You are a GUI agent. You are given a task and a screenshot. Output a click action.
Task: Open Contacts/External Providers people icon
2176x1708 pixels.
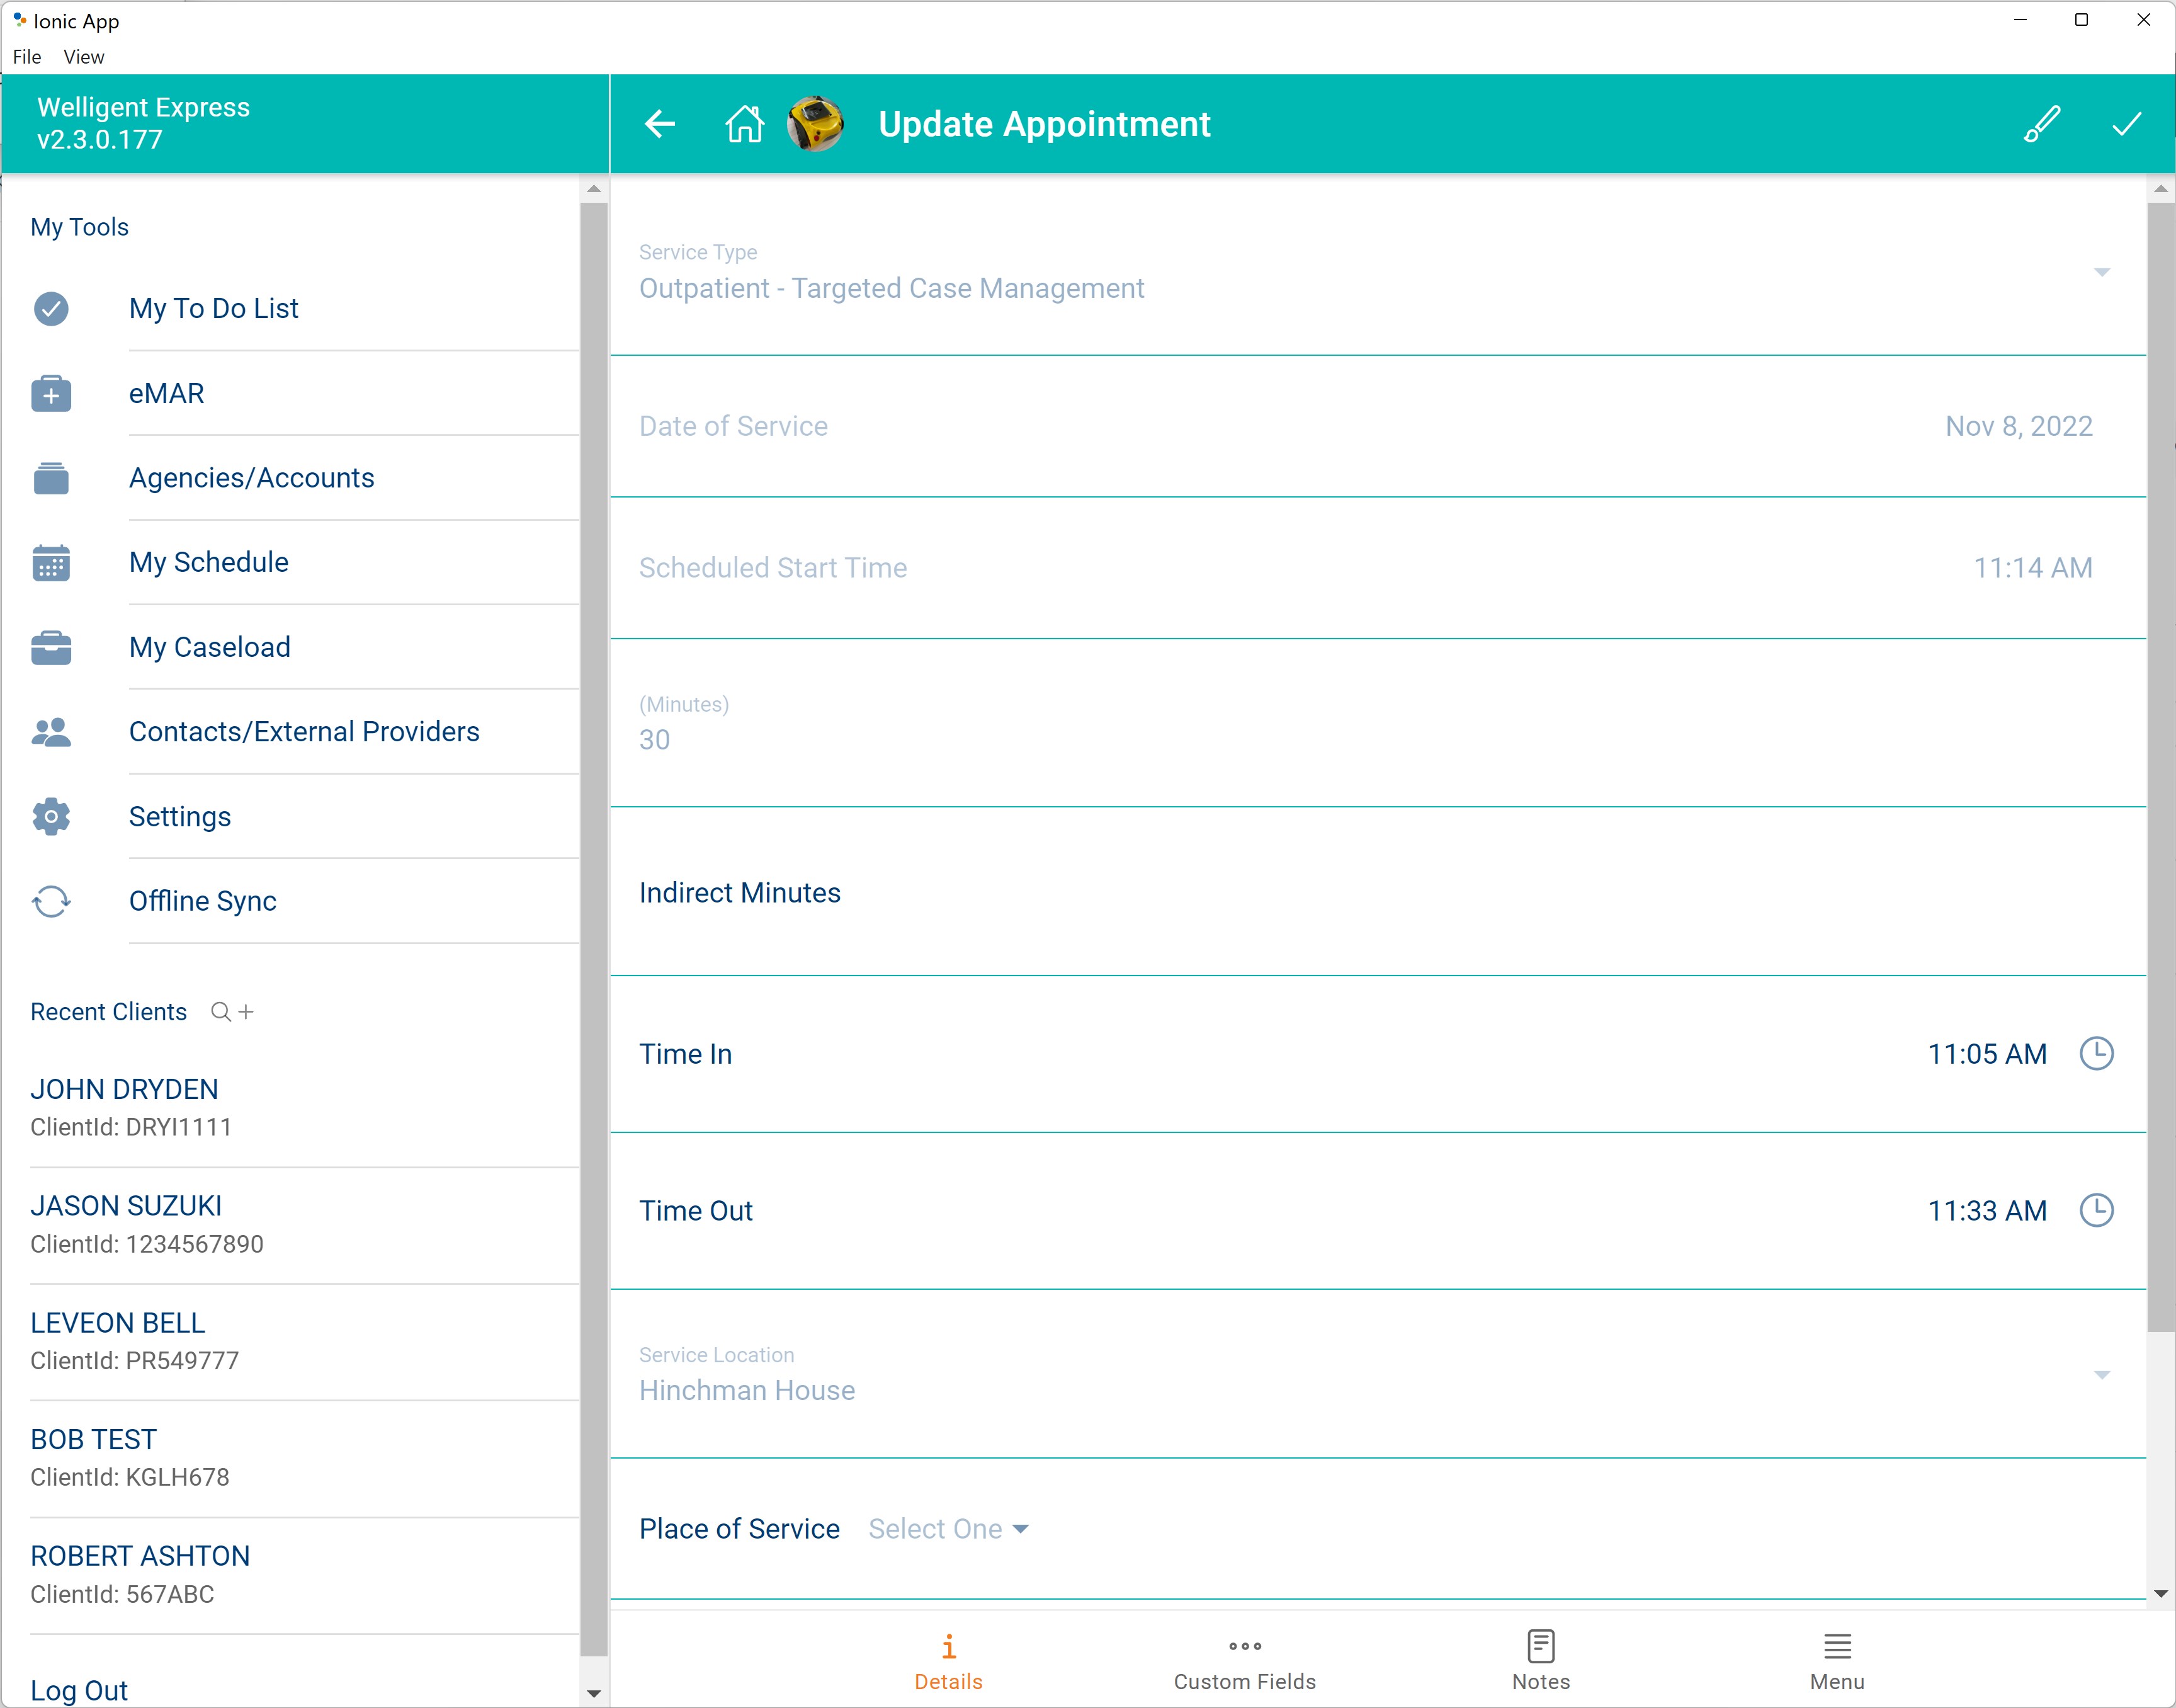(51, 732)
